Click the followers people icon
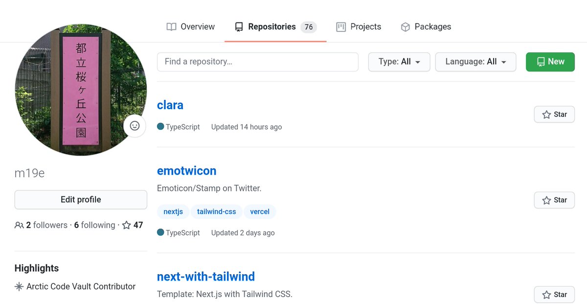The image size is (587, 304). tap(19, 225)
